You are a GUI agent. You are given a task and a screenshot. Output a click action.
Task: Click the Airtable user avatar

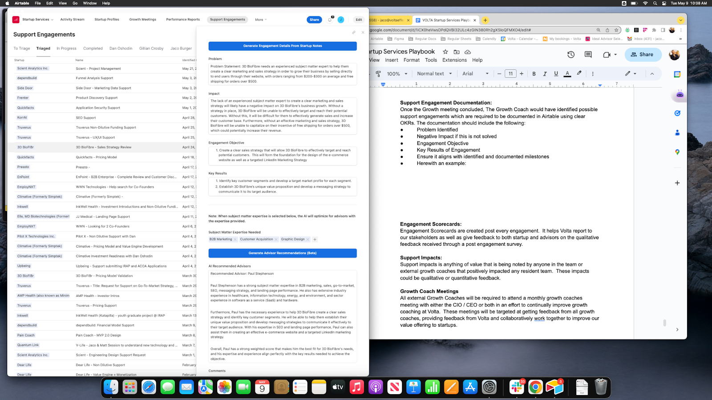click(340, 20)
